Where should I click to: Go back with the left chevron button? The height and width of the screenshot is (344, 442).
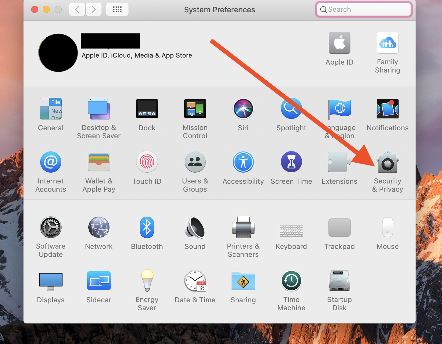pos(77,9)
